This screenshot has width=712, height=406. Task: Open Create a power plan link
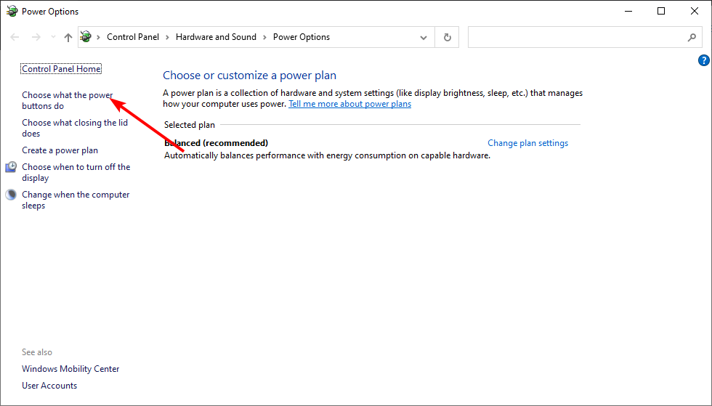[60, 150]
